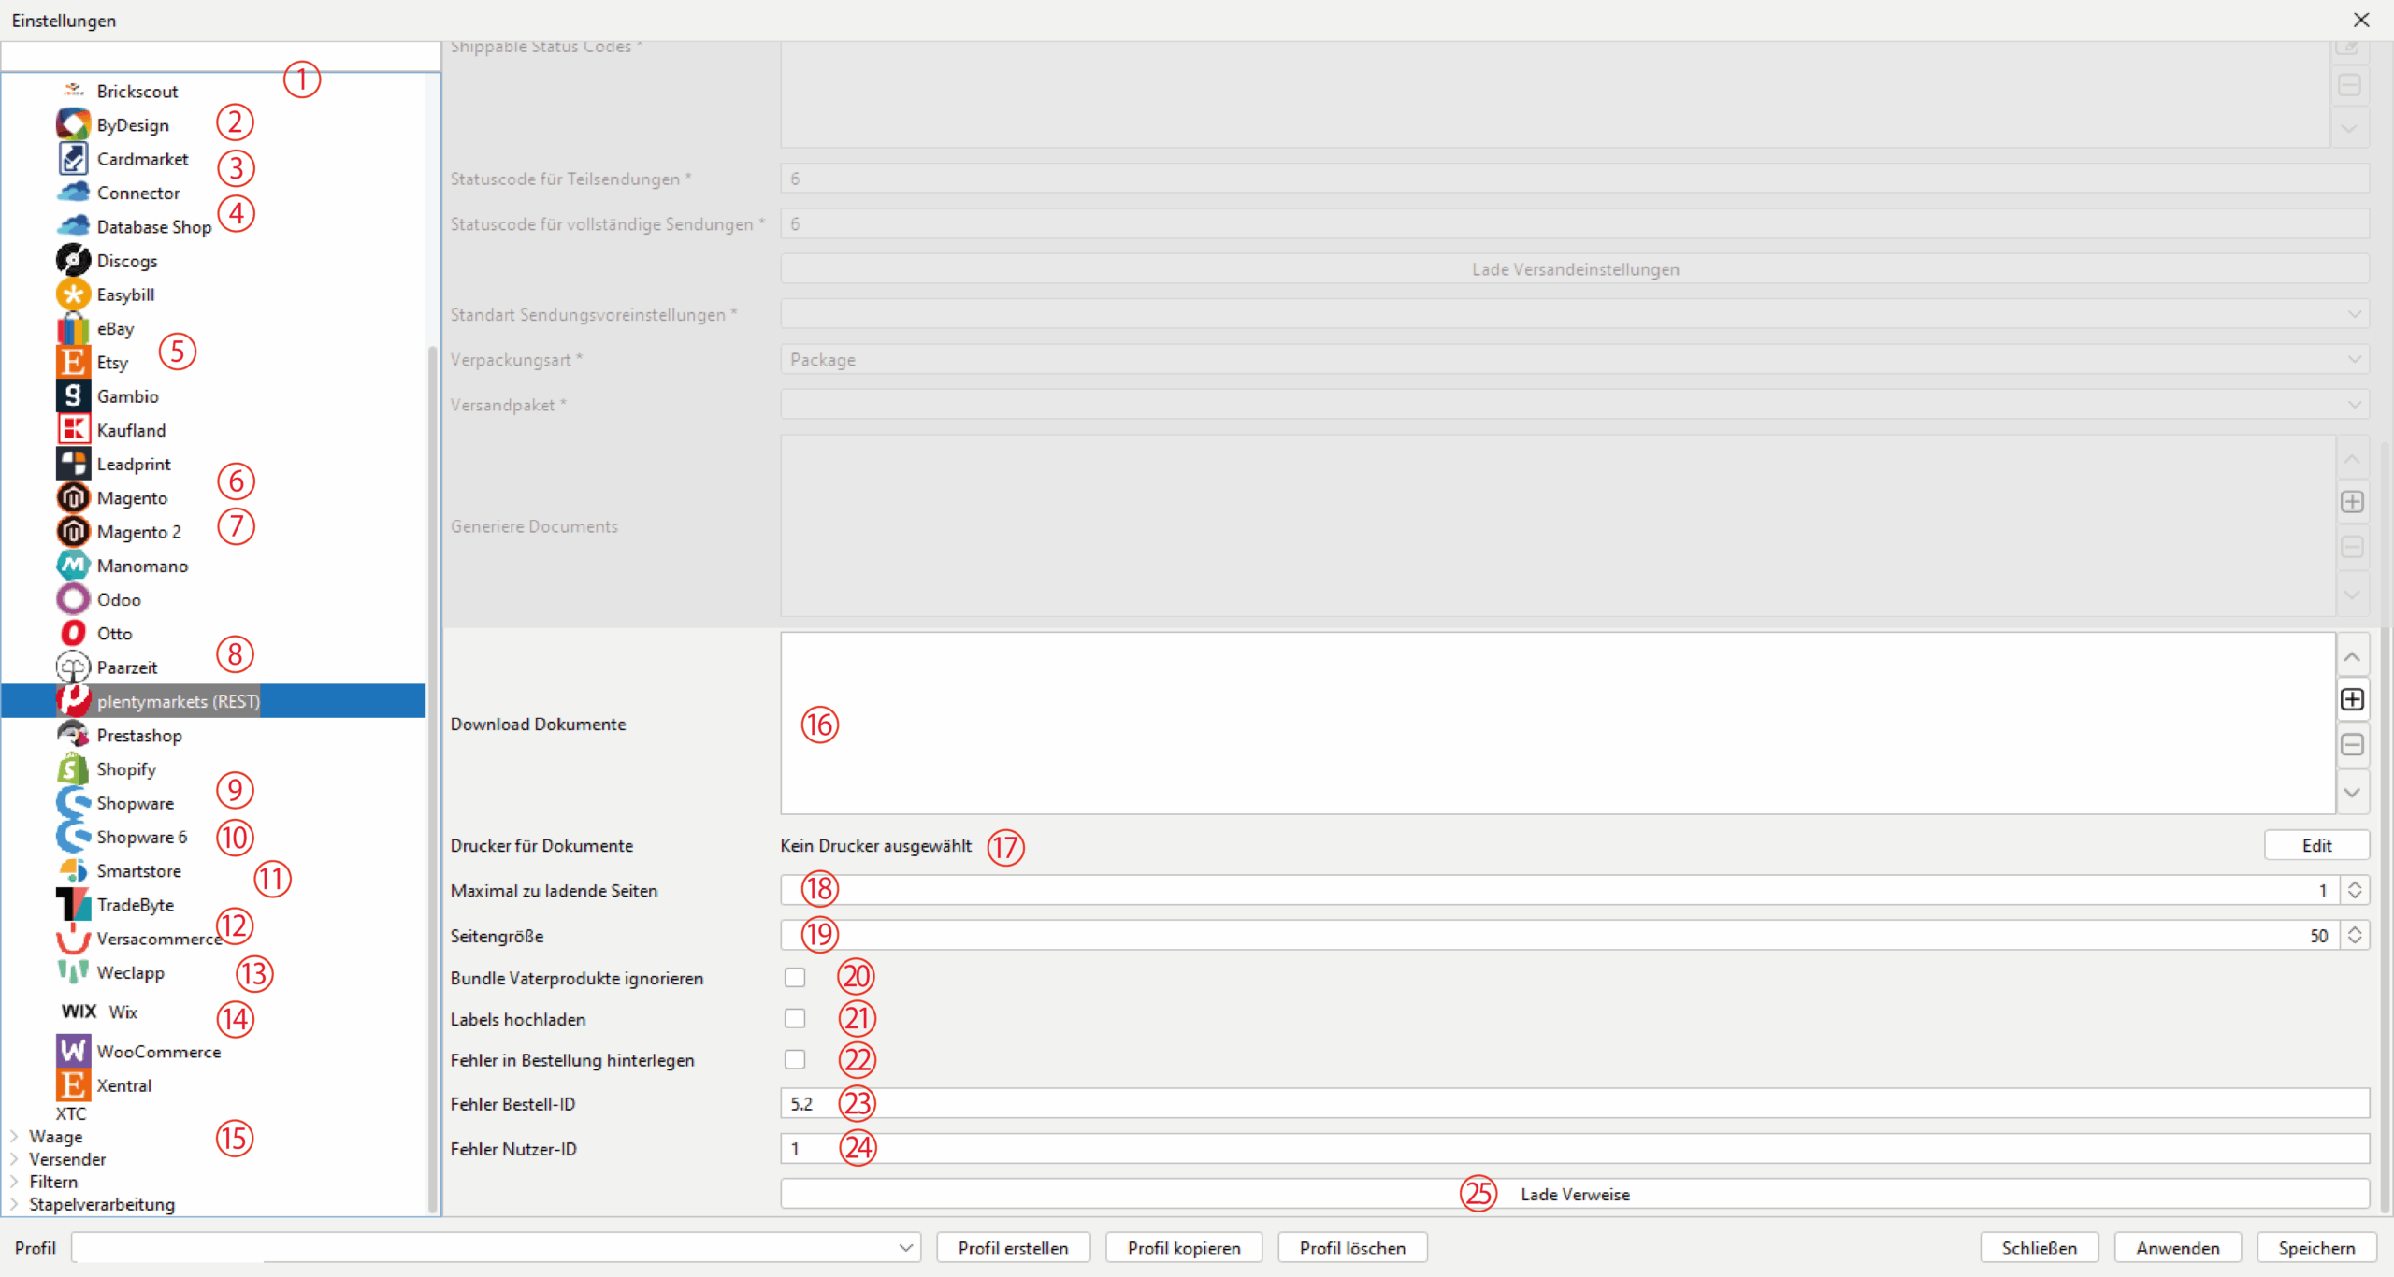Click the Manomano icon

73,566
